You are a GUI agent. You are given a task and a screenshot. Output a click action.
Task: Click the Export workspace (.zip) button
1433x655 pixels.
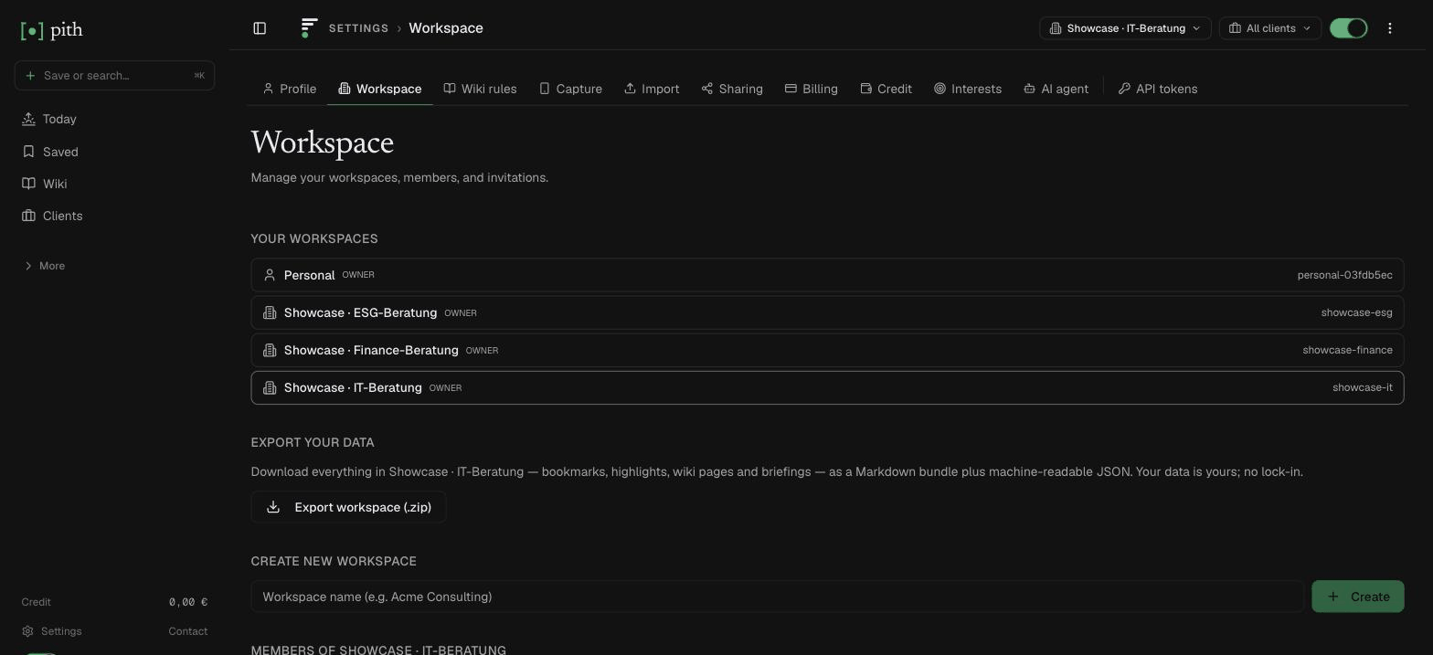coord(348,507)
